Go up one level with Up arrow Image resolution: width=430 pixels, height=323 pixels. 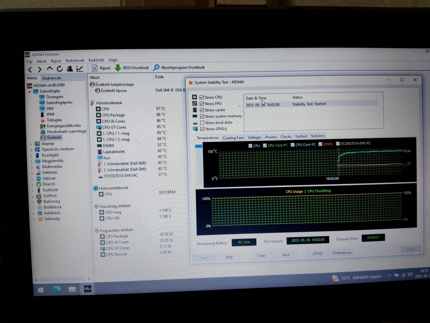pyautogui.click(x=50, y=69)
